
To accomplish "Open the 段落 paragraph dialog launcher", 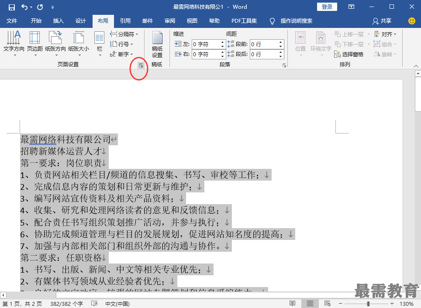I will click(284, 65).
